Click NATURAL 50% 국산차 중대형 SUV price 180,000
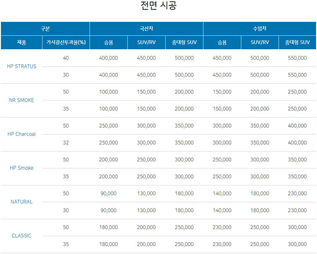The image size is (317, 254). (184, 194)
